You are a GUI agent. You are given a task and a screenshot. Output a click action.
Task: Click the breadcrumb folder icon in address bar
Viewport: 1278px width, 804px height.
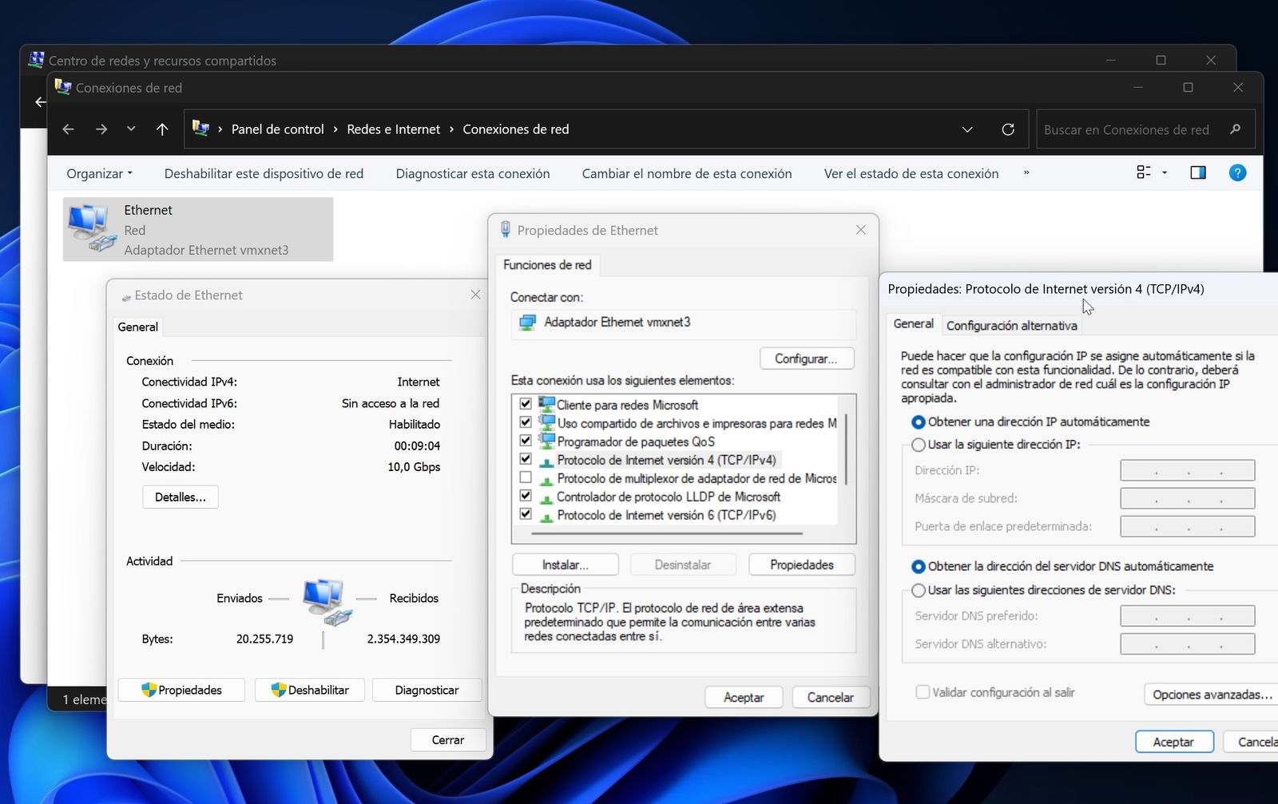coord(201,129)
